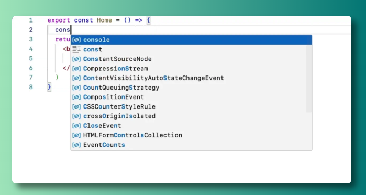Click the icon next to ConstantSourceNode
This screenshot has height=195, width=366.
pos(76,59)
